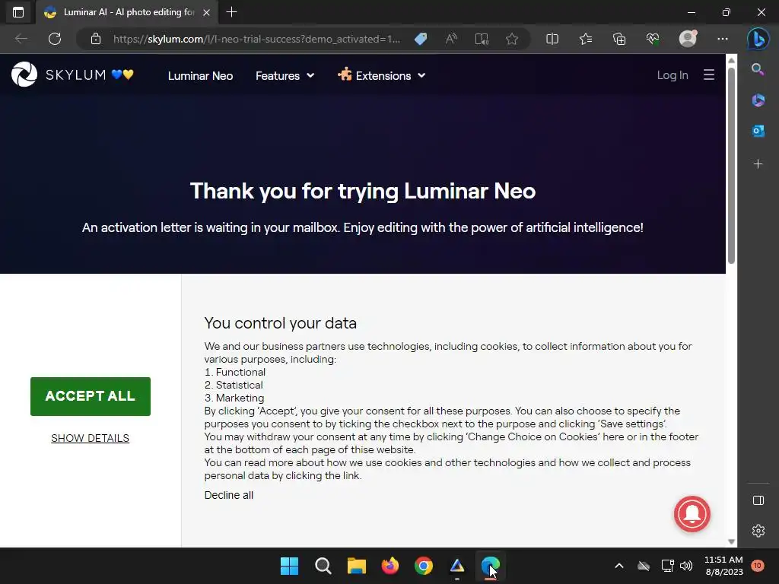Add page to favorites star icon
Viewport: 779px width, 584px height.
click(x=512, y=39)
